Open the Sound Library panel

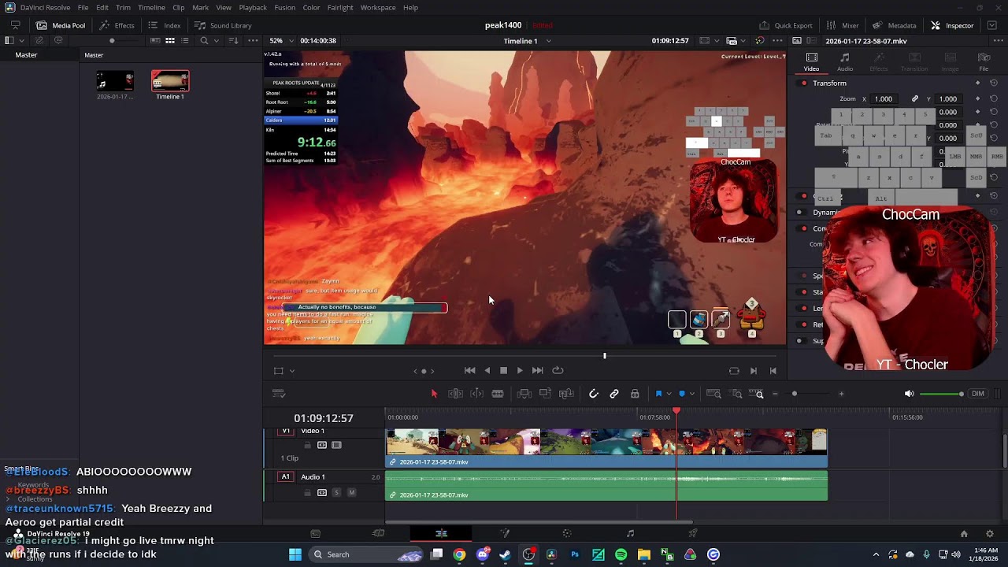(222, 25)
